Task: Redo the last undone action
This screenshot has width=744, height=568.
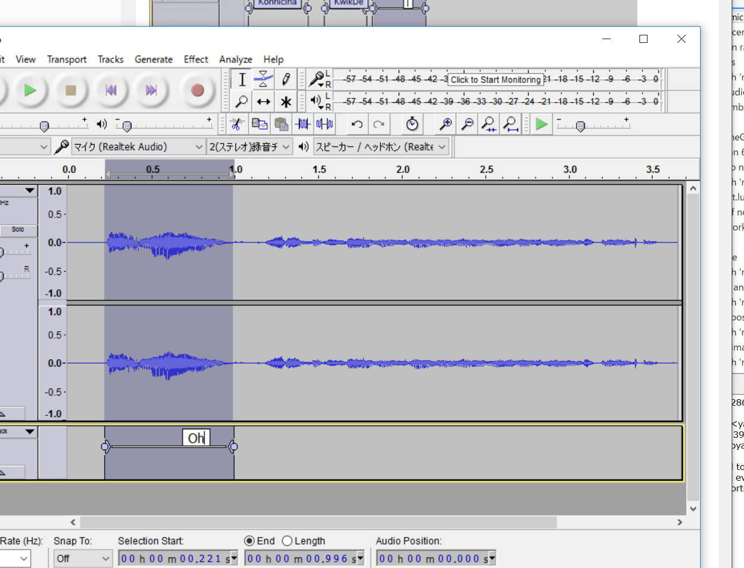Action: pos(379,124)
